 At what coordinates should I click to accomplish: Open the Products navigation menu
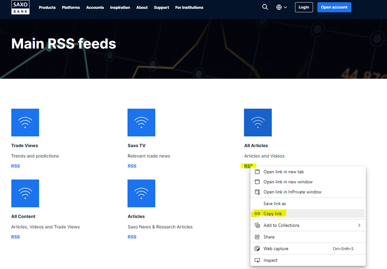click(x=47, y=8)
